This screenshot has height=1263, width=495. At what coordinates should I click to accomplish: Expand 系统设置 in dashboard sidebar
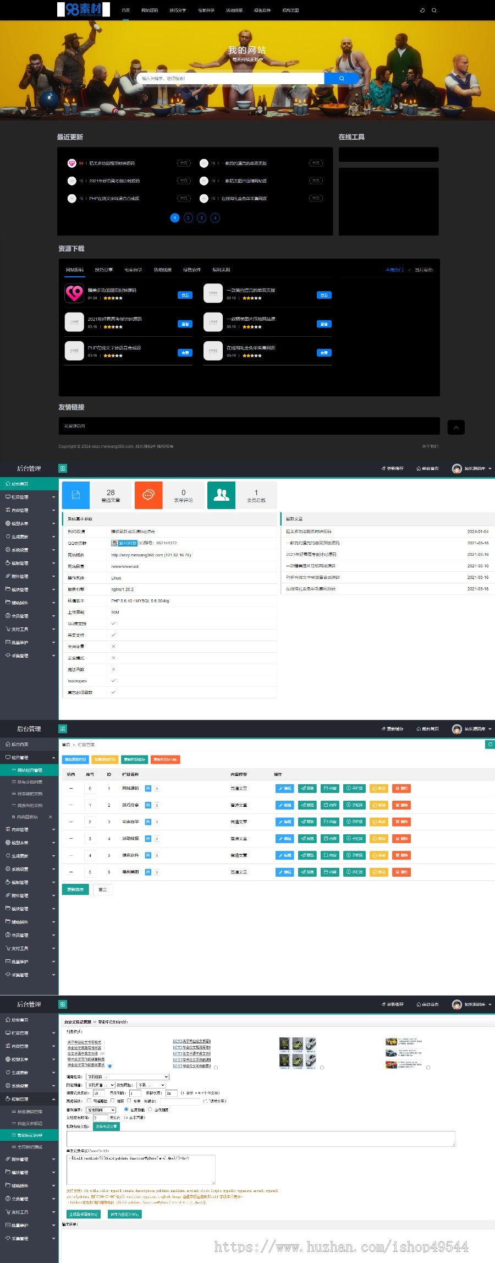tap(29, 550)
